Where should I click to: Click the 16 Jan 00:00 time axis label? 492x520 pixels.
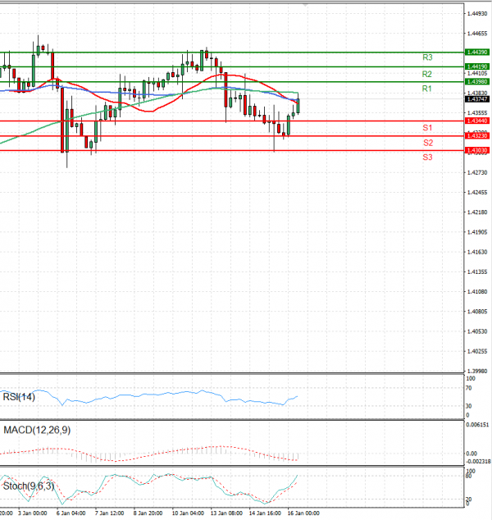pos(303,513)
